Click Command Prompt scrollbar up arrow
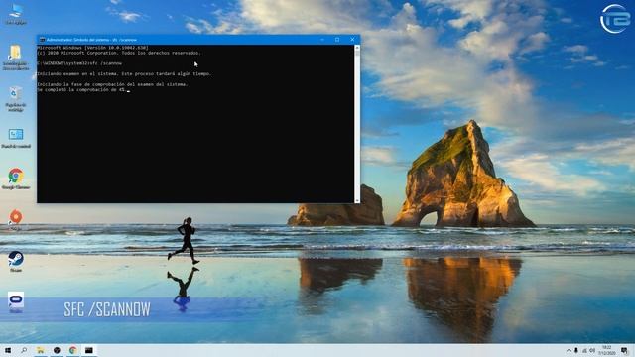Screen dimensions: 635x357 pyautogui.click(x=357, y=48)
